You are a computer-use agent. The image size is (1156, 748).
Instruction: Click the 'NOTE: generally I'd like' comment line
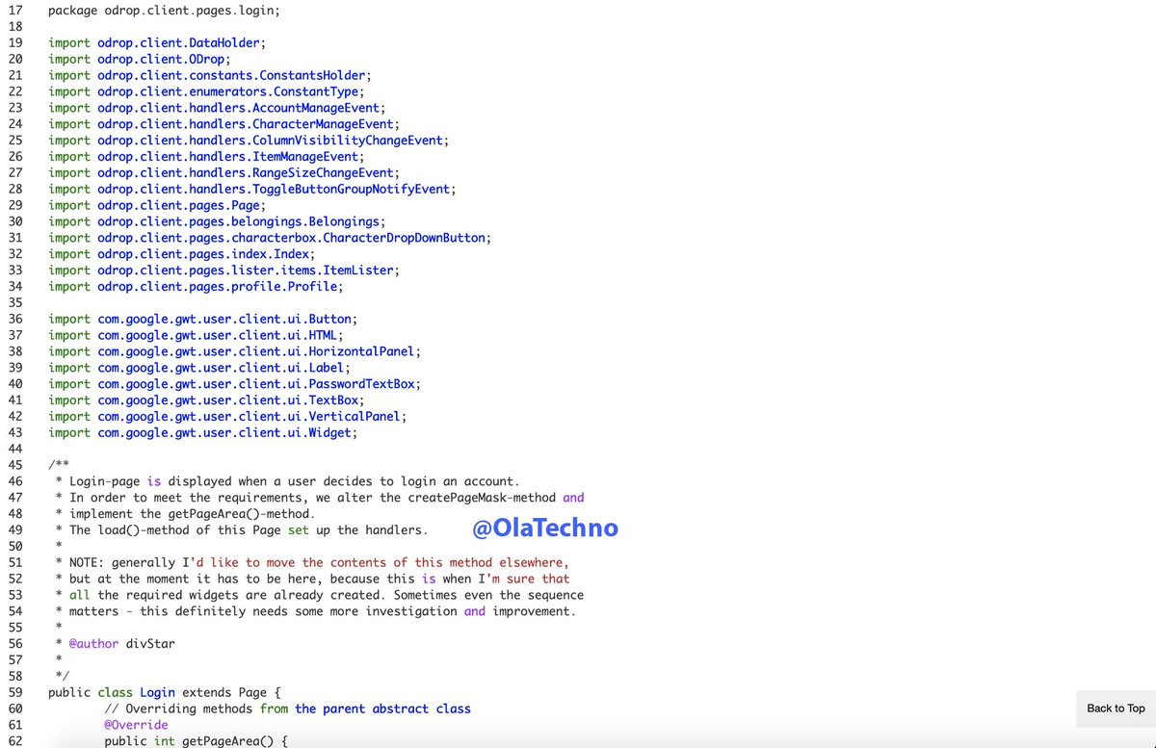tap(312, 563)
